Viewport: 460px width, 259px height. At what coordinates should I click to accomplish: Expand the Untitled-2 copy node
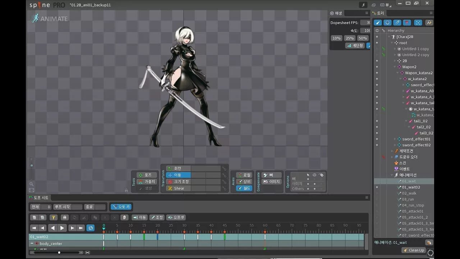(x=395, y=55)
